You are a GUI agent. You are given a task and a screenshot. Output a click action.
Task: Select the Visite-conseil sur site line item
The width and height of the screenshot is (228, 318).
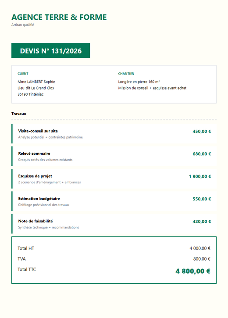114,134
